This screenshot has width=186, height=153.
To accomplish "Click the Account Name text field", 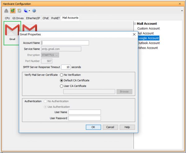I will click(65, 43).
